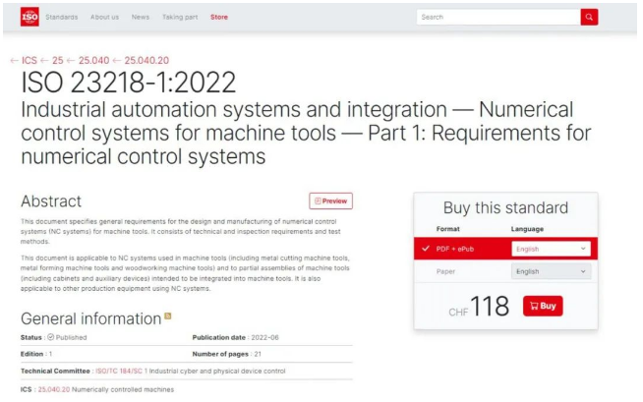Click the CHF 118 price
Screen dimensions: 643x402
[x=479, y=306]
